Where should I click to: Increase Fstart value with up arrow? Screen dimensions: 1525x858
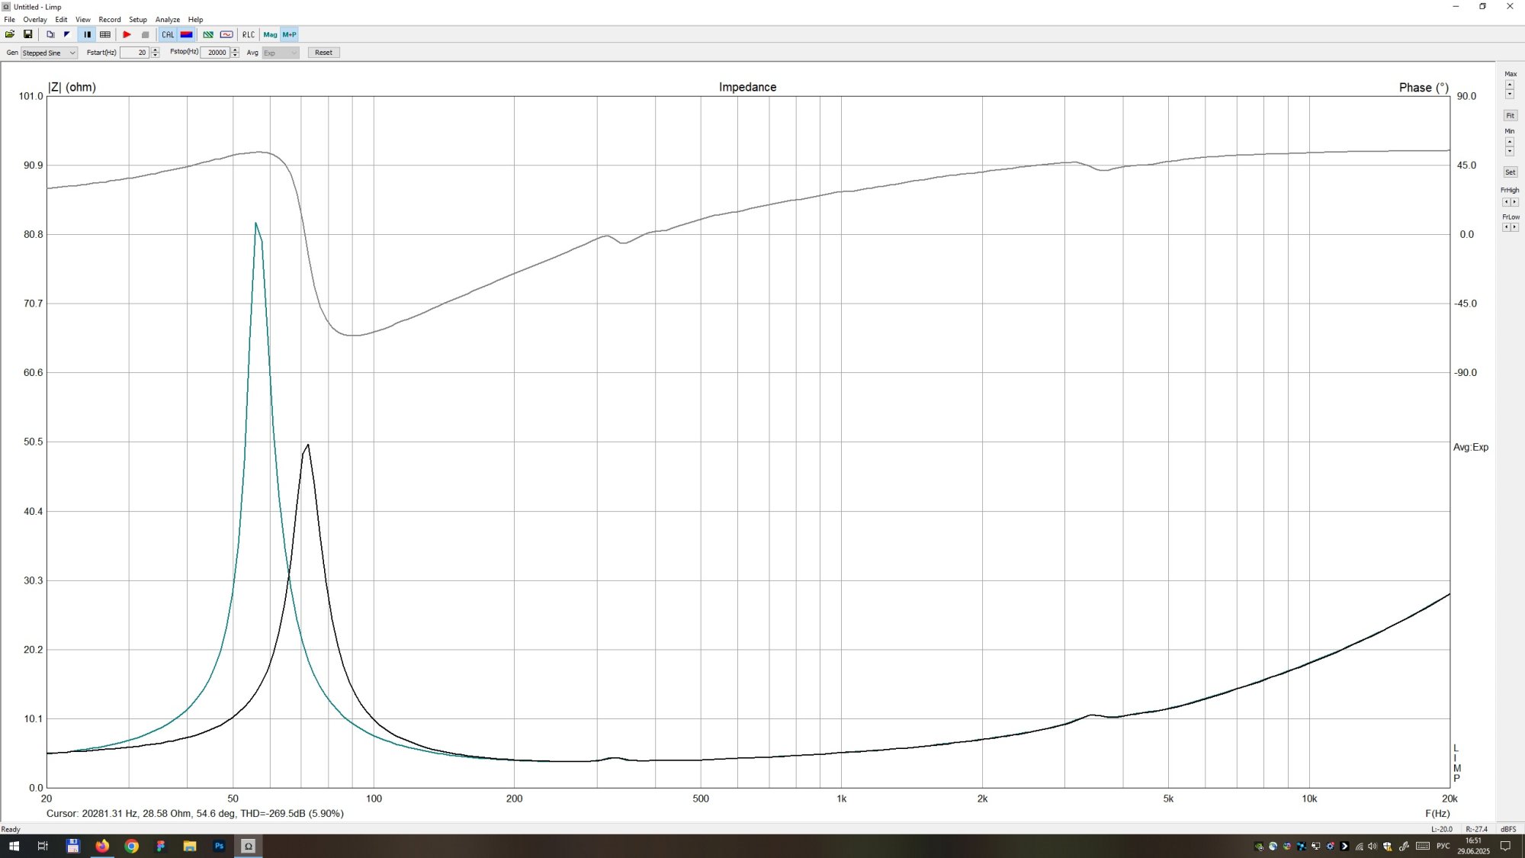[156, 50]
